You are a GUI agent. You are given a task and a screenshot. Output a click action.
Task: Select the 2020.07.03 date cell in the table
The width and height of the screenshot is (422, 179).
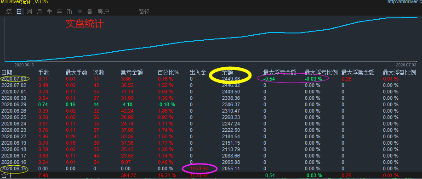pyautogui.click(x=14, y=79)
